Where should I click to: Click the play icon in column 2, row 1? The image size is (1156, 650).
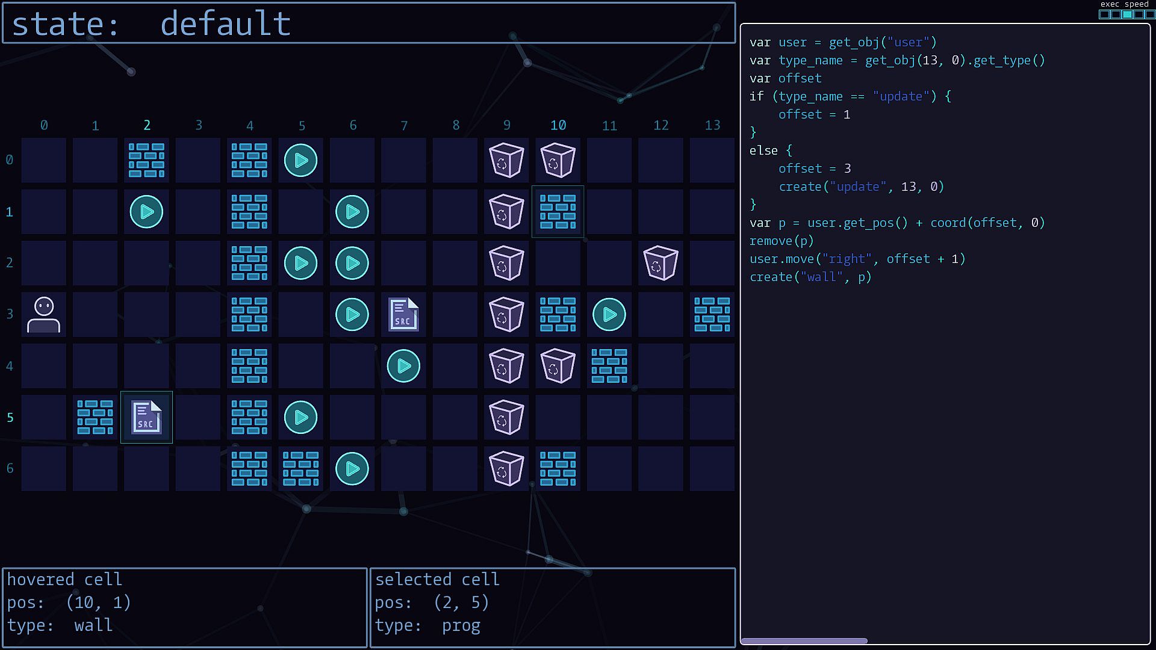tap(146, 211)
